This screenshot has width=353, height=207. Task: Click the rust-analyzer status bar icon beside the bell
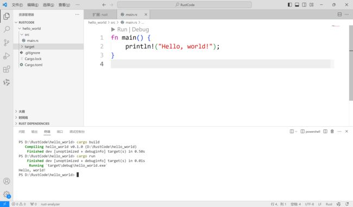[x=338, y=204]
